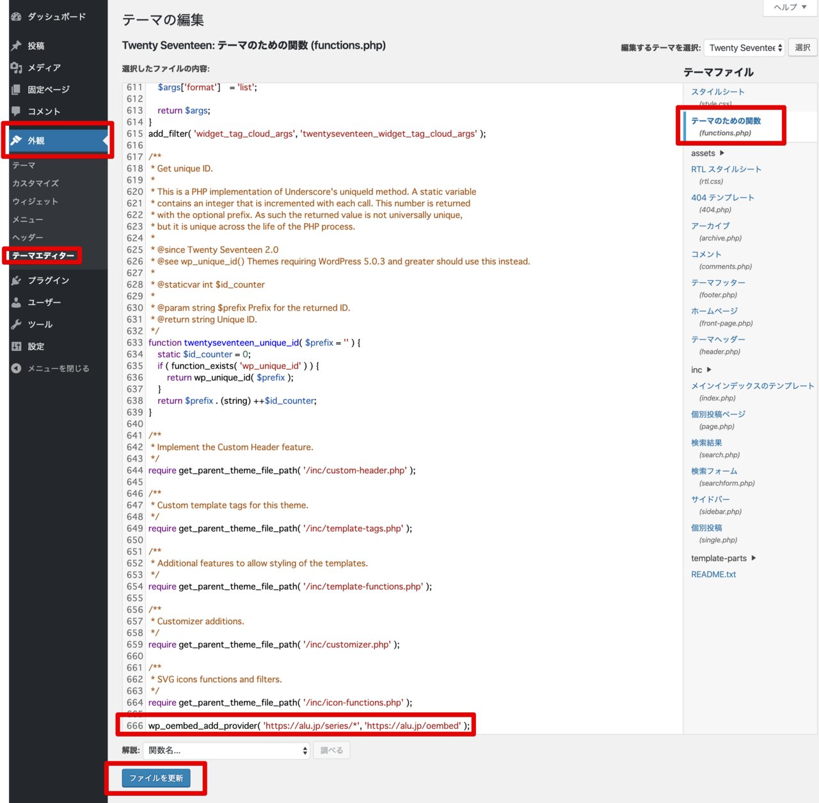Click the ファイルを更新 button

(x=156, y=778)
